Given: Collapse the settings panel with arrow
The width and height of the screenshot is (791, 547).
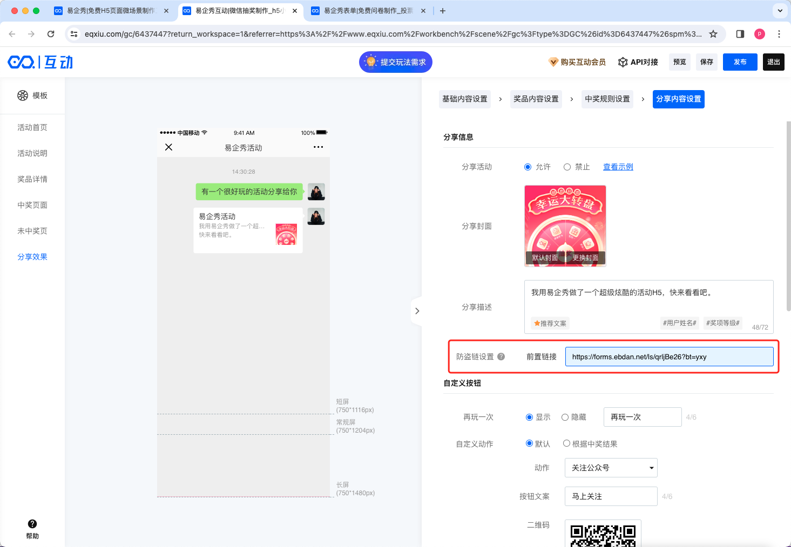Looking at the screenshot, I should tap(417, 311).
